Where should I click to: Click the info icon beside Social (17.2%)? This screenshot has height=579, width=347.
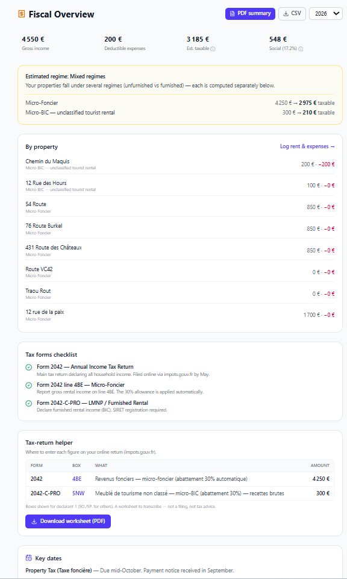coord(301,49)
